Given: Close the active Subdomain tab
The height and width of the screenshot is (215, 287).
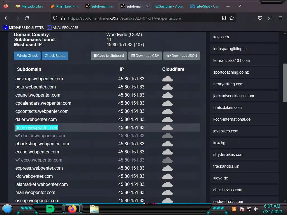Looking at the screenshot, I should 147,6.
